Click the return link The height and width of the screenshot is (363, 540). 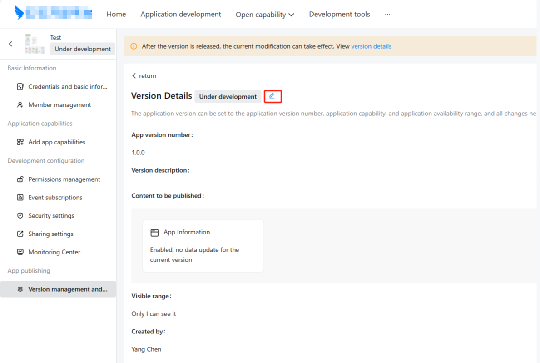[144, 76]
